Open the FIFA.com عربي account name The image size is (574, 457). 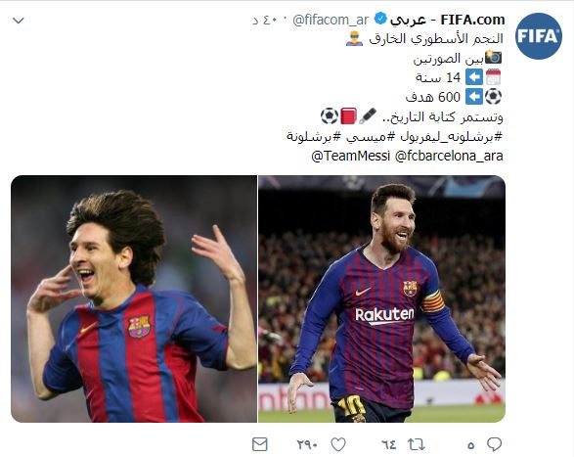click(447, 20)
